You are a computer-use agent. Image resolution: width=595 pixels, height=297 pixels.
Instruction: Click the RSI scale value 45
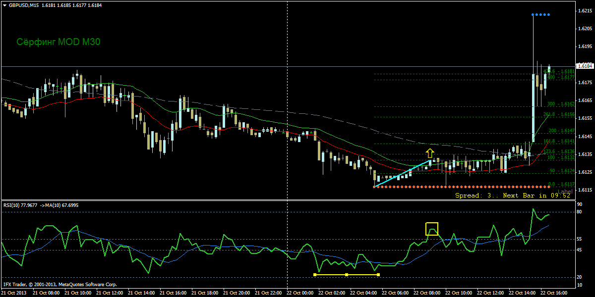coord(580,250)
